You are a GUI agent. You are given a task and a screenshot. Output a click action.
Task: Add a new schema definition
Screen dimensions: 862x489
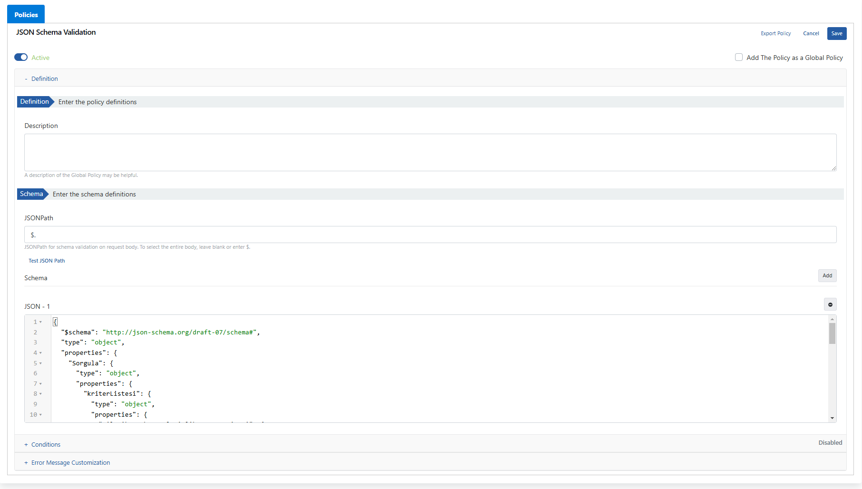pos(827,275)
